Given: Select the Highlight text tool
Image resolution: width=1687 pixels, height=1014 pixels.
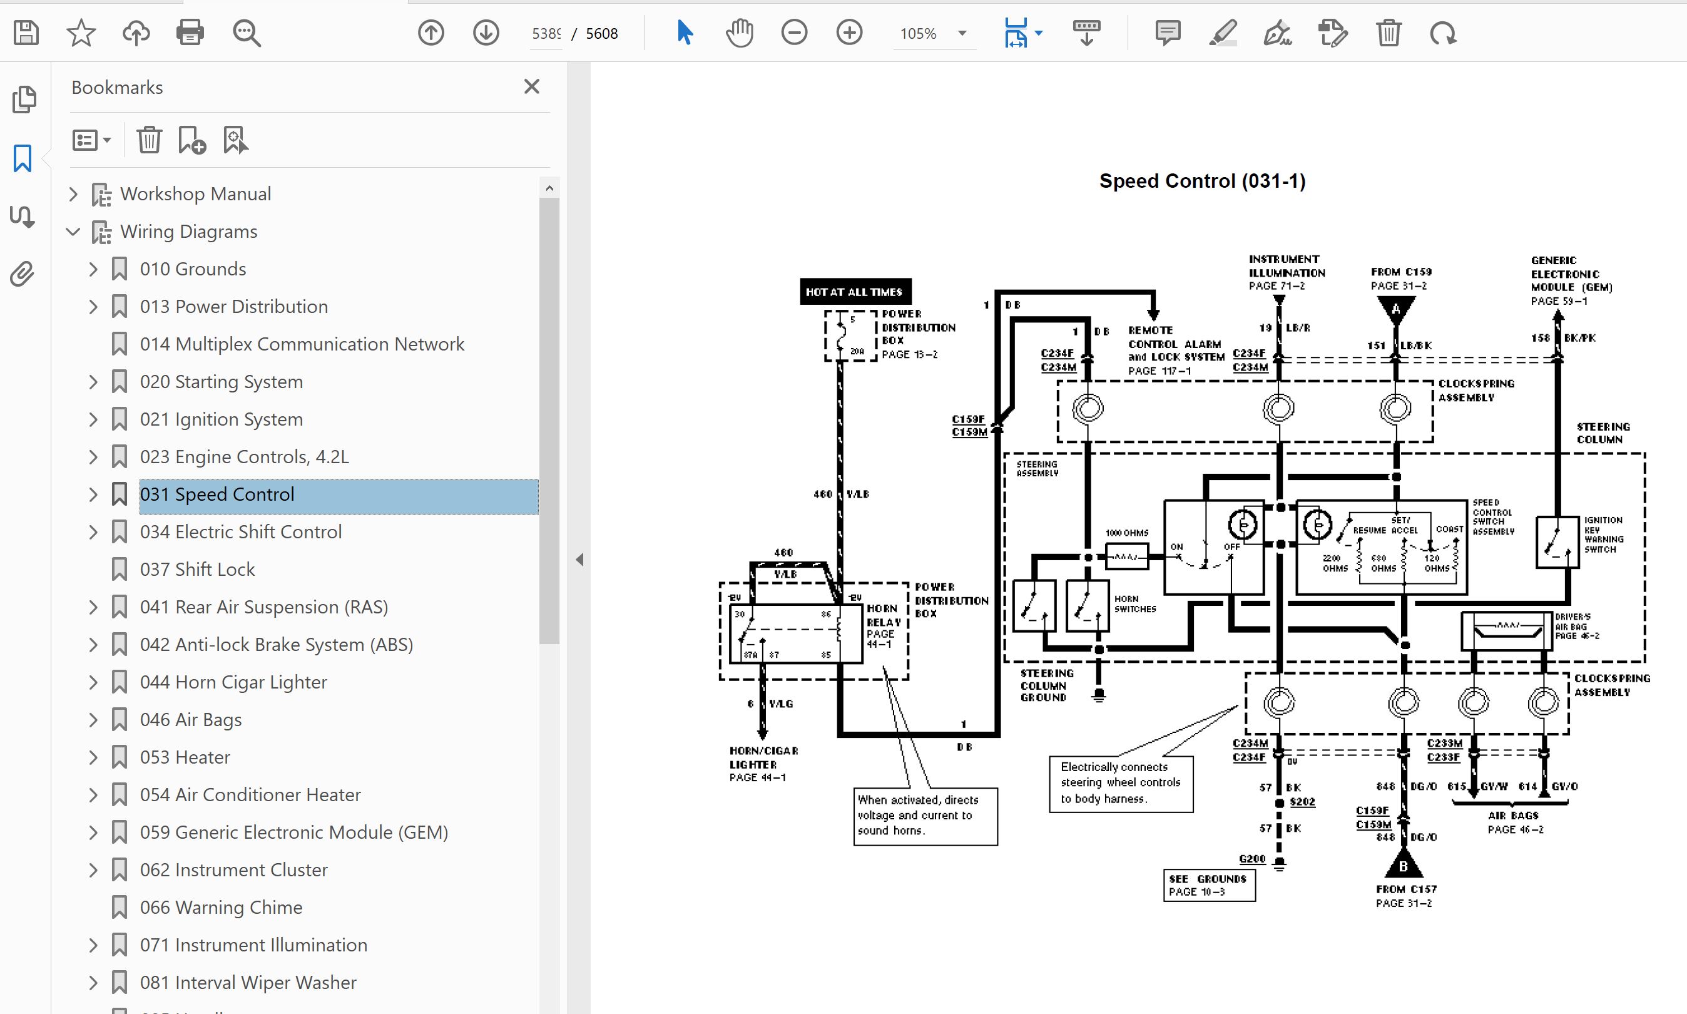Looking at the screenshot, I should coord(1223,33).
